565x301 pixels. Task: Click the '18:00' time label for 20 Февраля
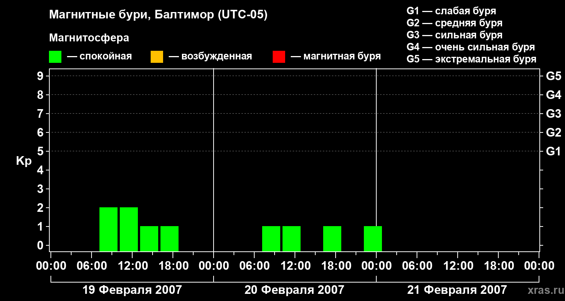point(336,266)
